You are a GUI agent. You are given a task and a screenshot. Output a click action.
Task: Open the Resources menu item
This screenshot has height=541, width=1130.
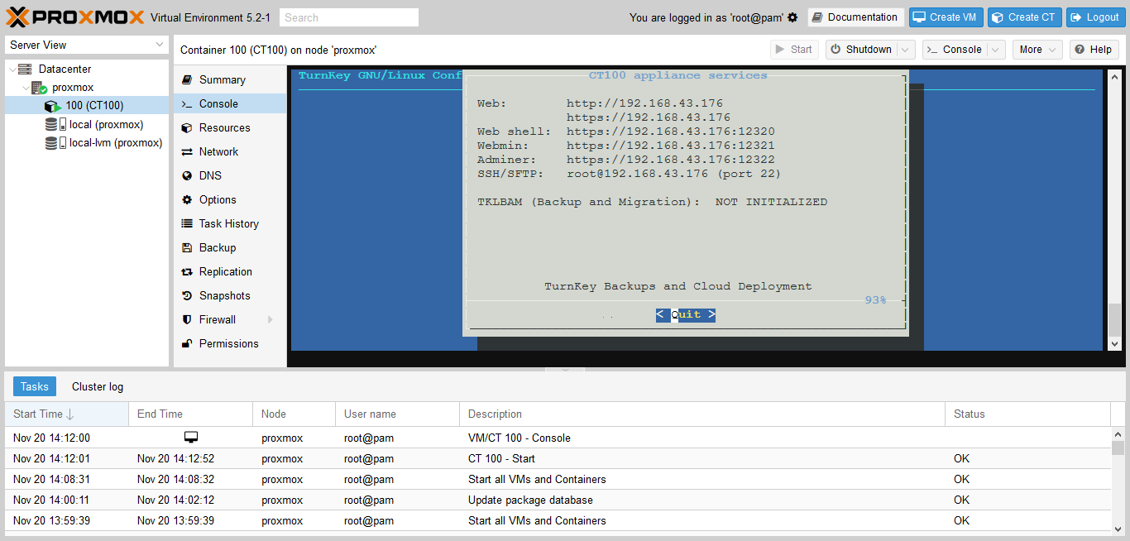click(x=230, y=128)
